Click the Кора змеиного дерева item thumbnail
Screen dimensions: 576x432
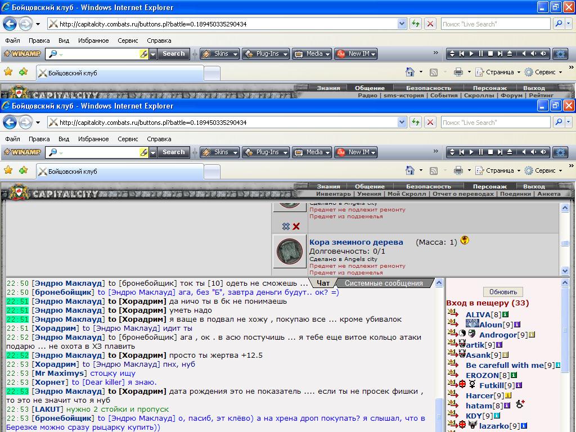point(289,251)
